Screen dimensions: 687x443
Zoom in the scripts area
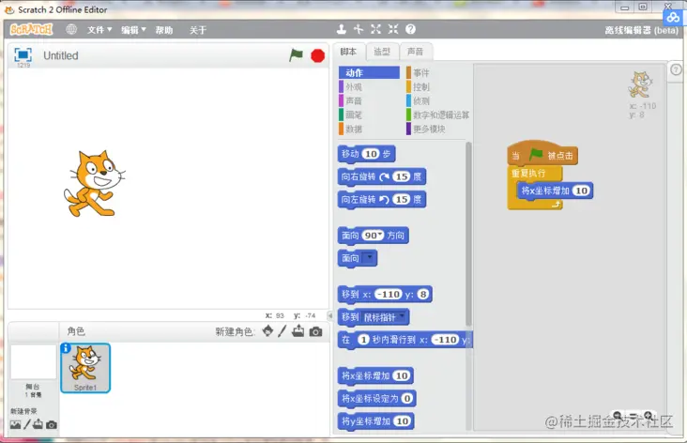point(649,415)
